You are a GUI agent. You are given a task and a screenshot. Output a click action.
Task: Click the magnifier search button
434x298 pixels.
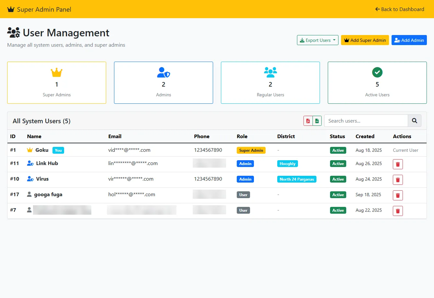(415, 121)
